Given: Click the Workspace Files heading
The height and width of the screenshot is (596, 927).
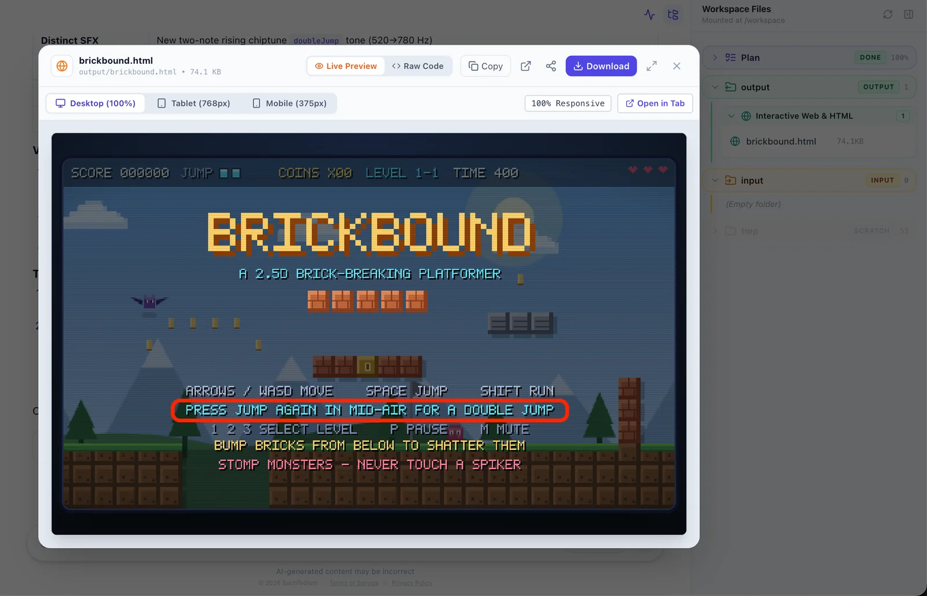Looking at the screenshot, I should coord(736,9).
